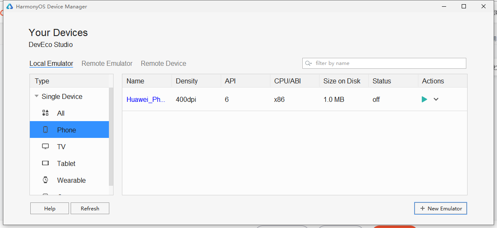Click the HarmonyOS Device Manager title icon

coord(10,6)
